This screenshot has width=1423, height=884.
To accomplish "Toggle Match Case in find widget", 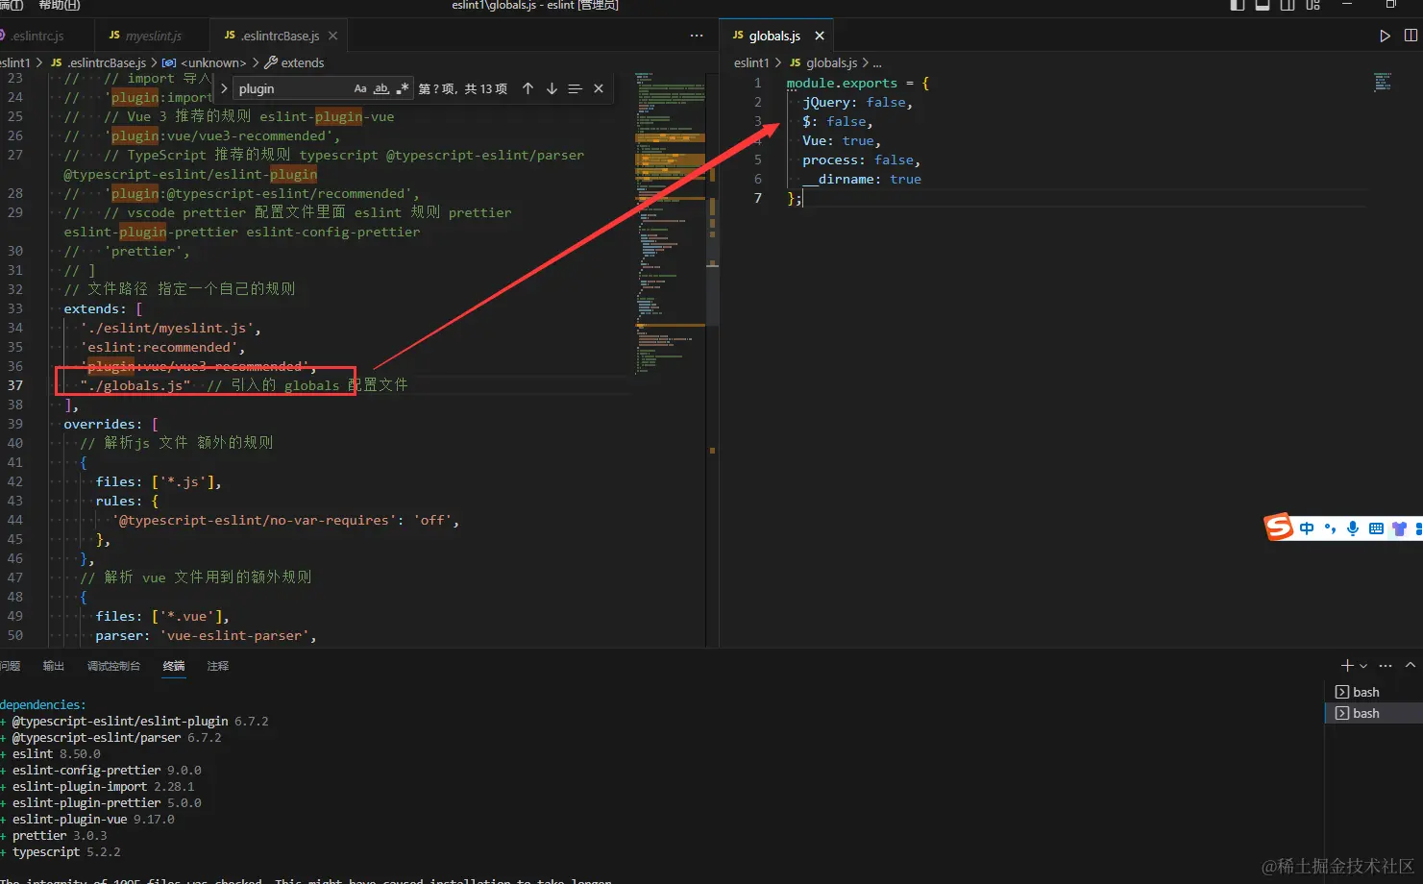I will click(x=360, y=88).
